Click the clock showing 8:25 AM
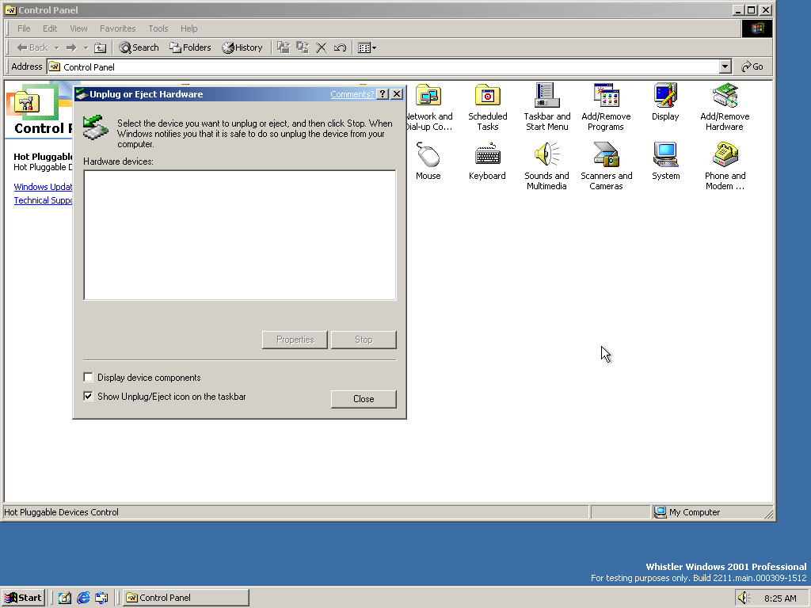Screen dimensions: 811x608 point(780,598)
